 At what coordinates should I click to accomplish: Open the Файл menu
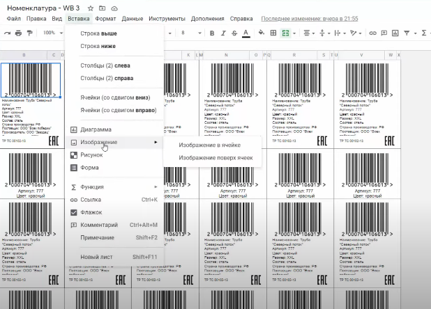point(13,19)
